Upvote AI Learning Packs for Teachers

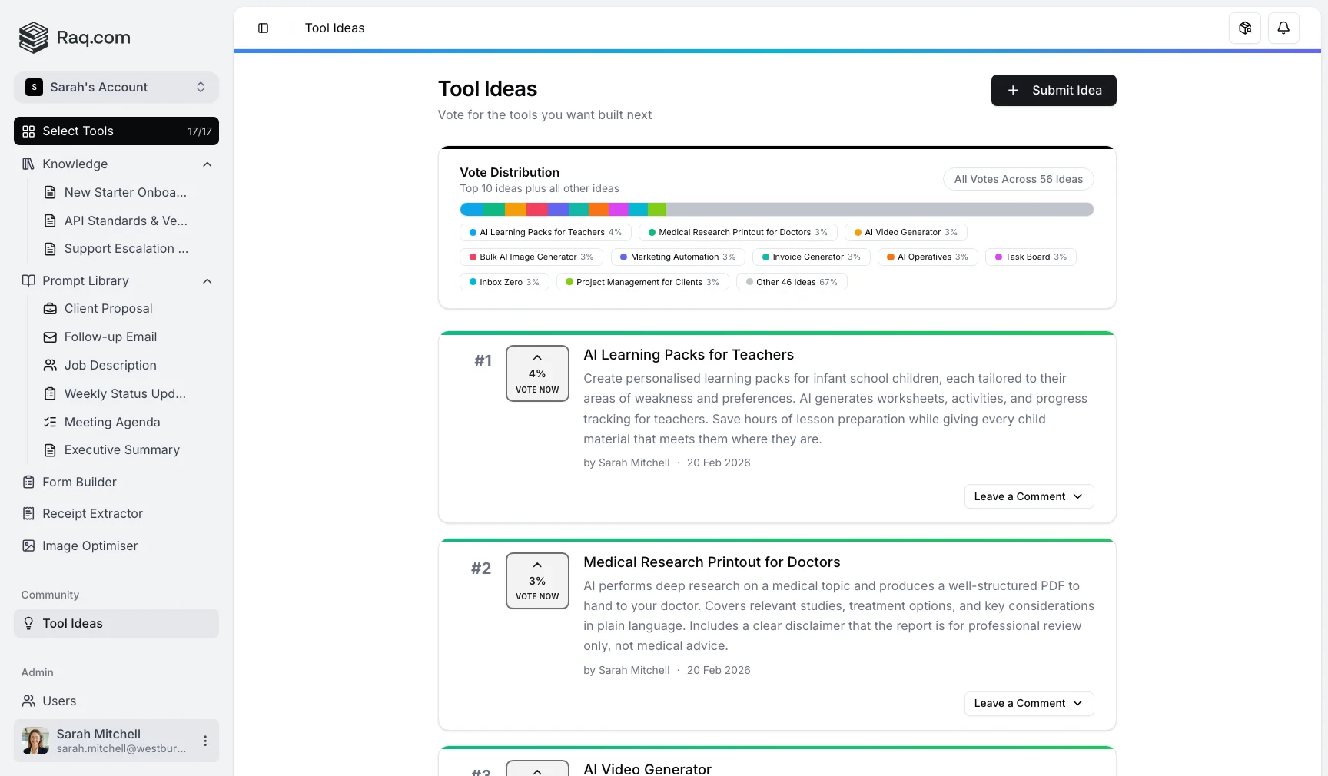[x=537, y=373]
